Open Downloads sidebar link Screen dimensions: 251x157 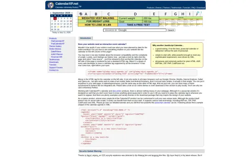point(54,62)
